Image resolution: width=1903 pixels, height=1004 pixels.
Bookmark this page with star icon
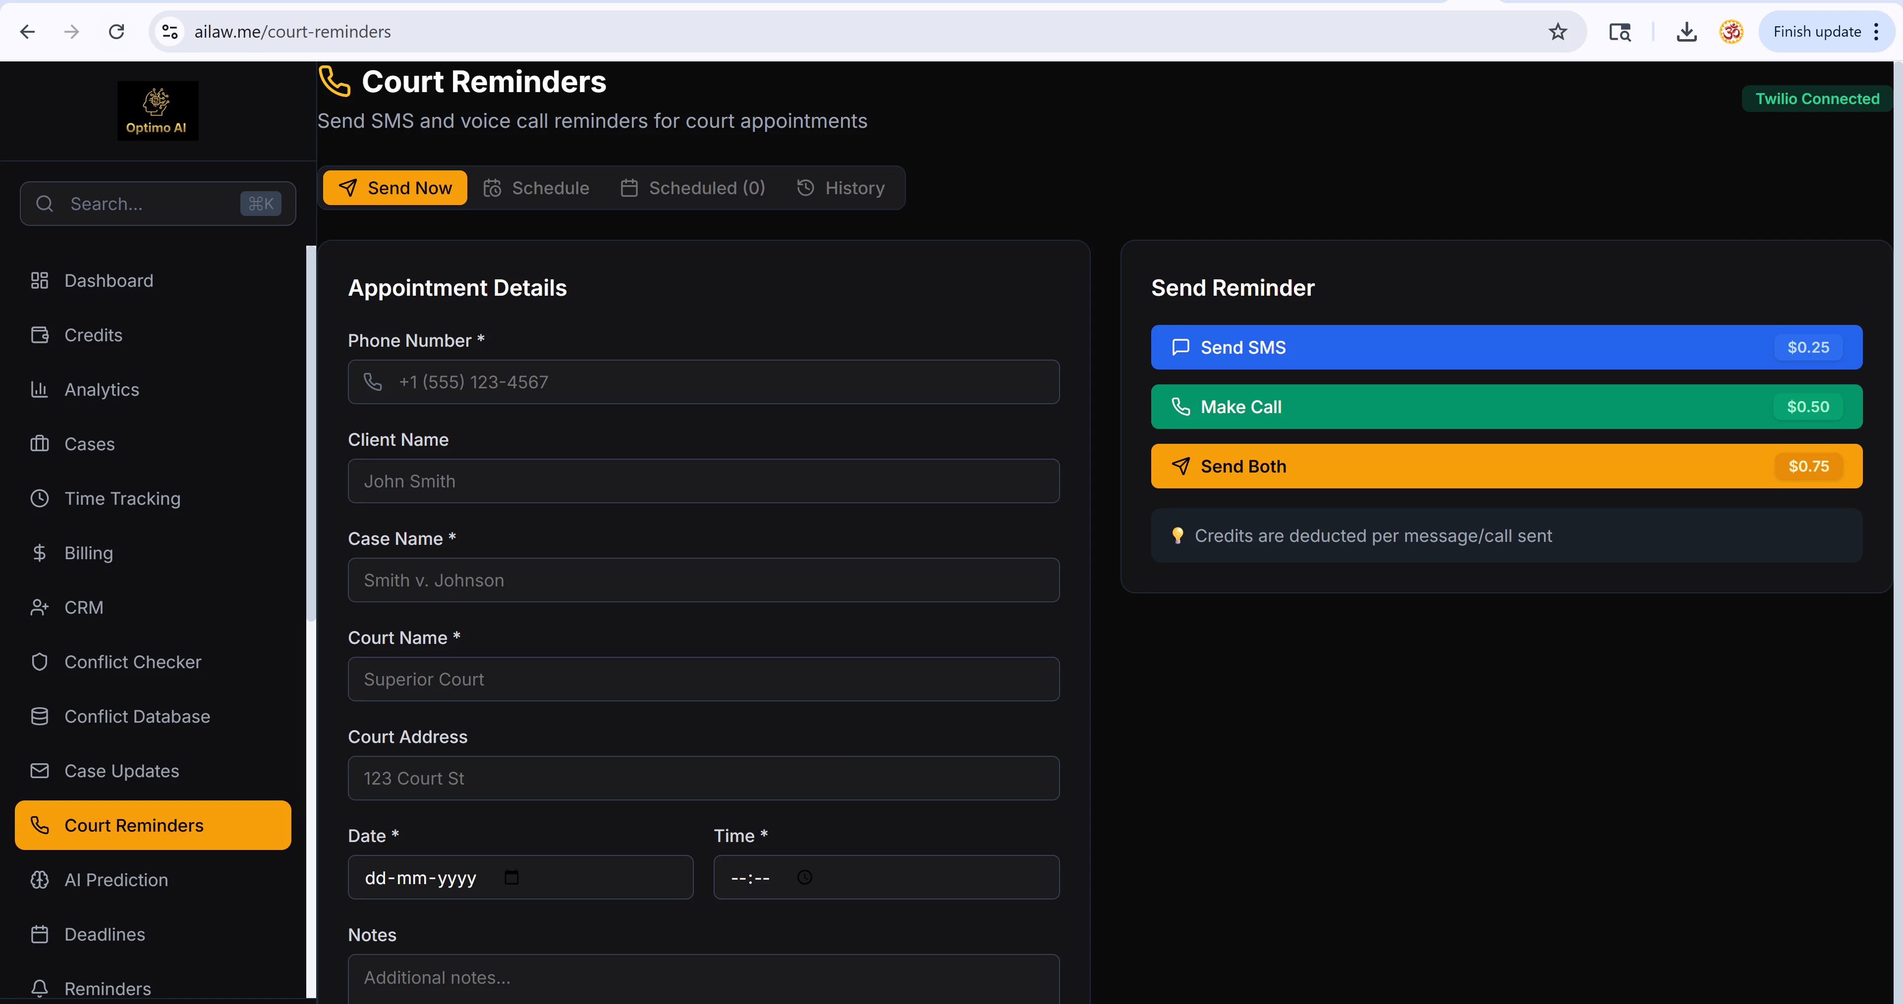(x=1557, y=32)
